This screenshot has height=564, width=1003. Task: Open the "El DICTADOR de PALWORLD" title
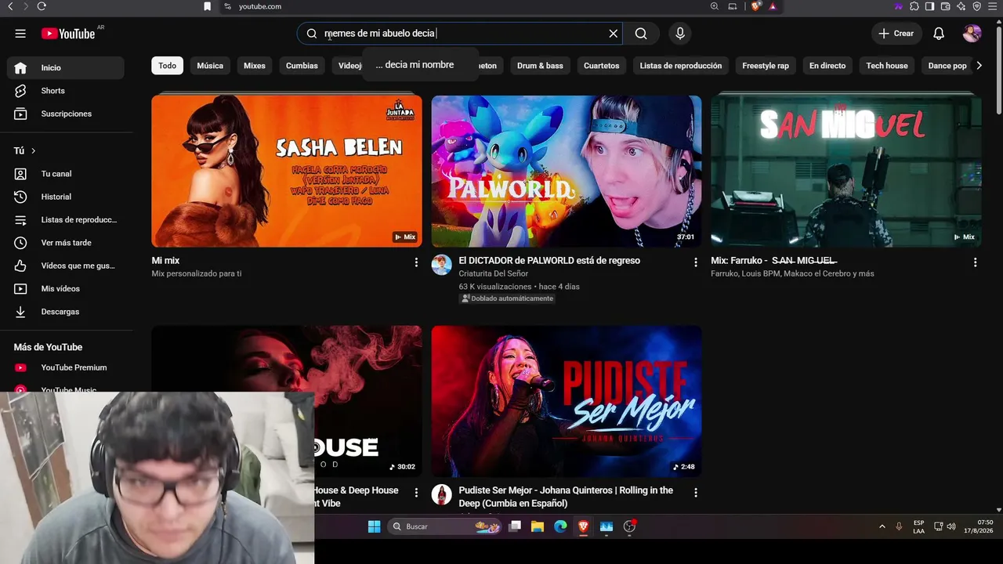pyautogui.click(x=549, y=260)
